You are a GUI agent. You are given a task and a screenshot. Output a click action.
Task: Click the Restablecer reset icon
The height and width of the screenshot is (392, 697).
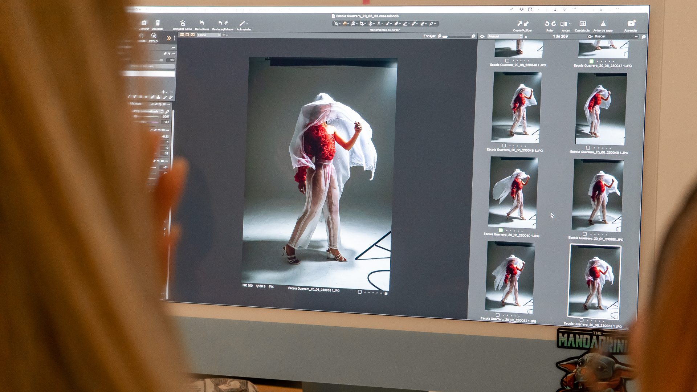tap(202, 23)
